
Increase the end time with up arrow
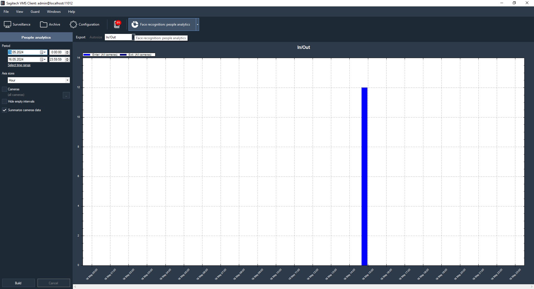(x=67, y=58)
